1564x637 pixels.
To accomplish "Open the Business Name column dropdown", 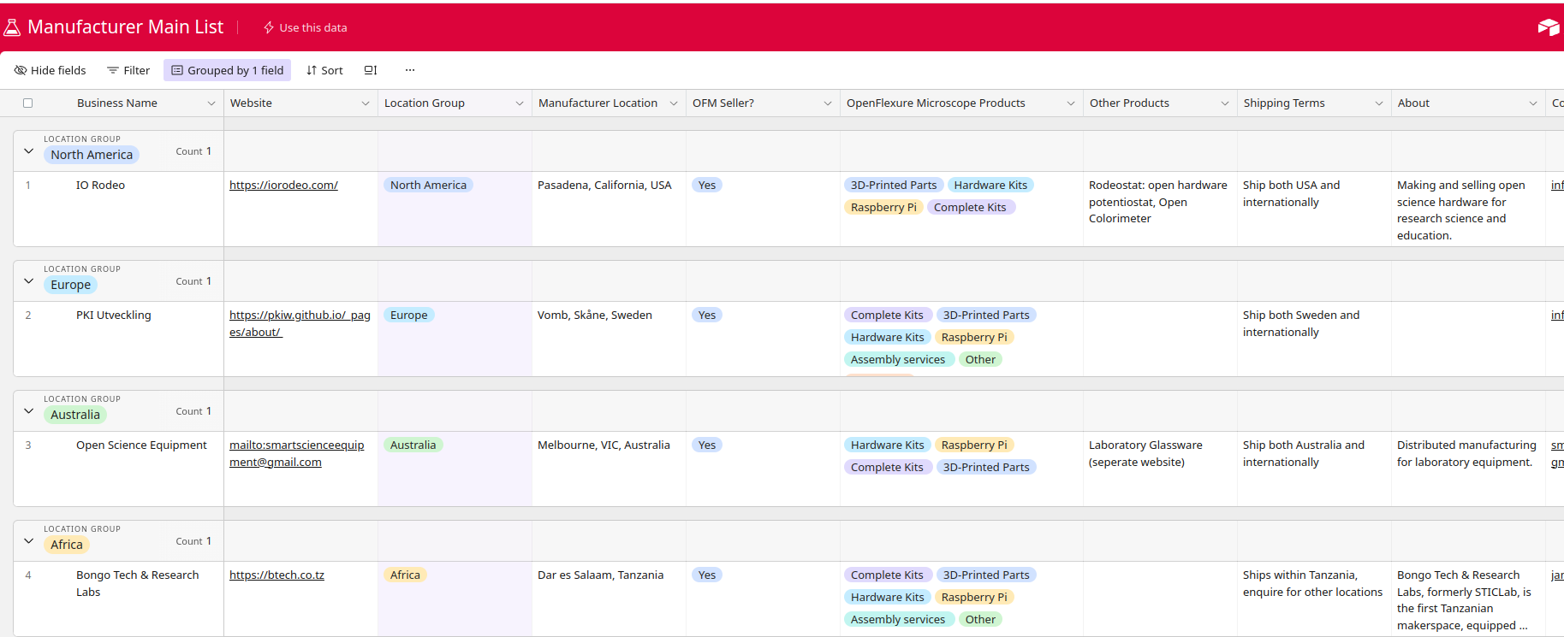I will pyautogui.click(x=211, y=103).
